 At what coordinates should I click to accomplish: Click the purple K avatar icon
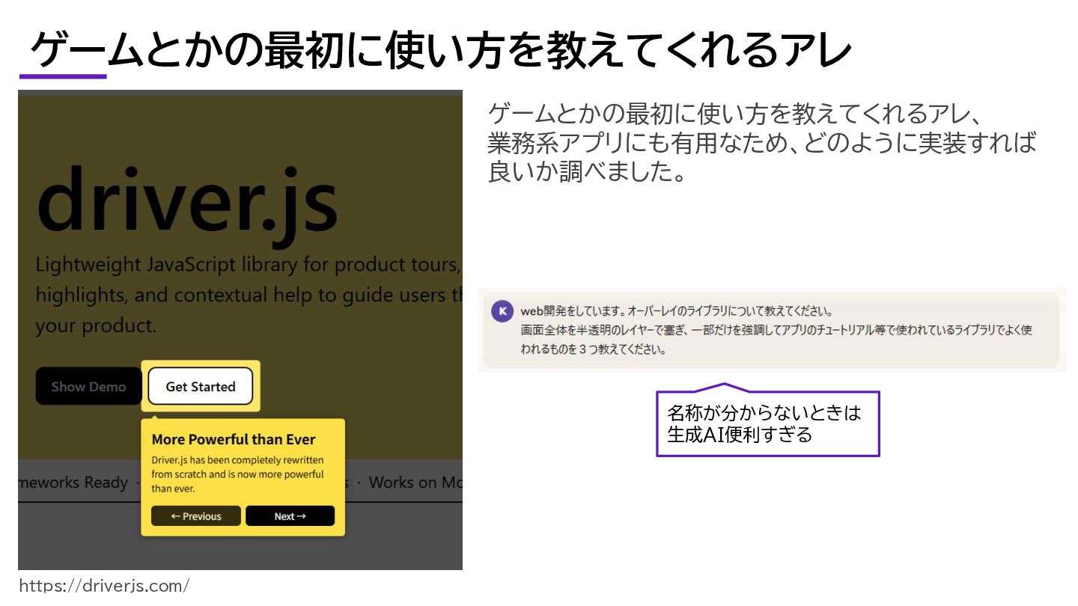502,310
